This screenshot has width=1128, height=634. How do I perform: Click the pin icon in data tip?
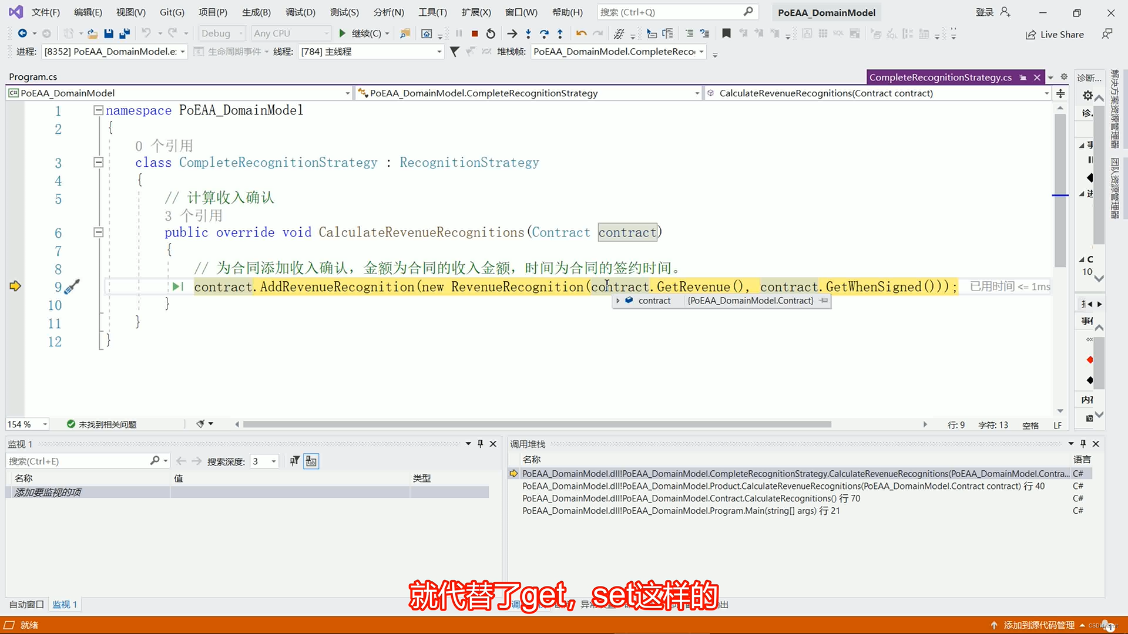(824, 301)
